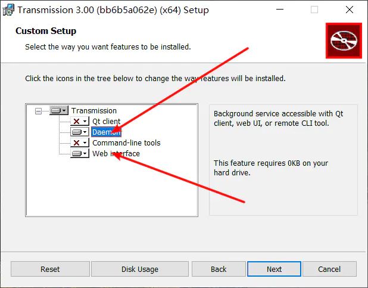This screenshot has height=288, width=368.
Task: Close the setup window
Action: pos(349,10)
